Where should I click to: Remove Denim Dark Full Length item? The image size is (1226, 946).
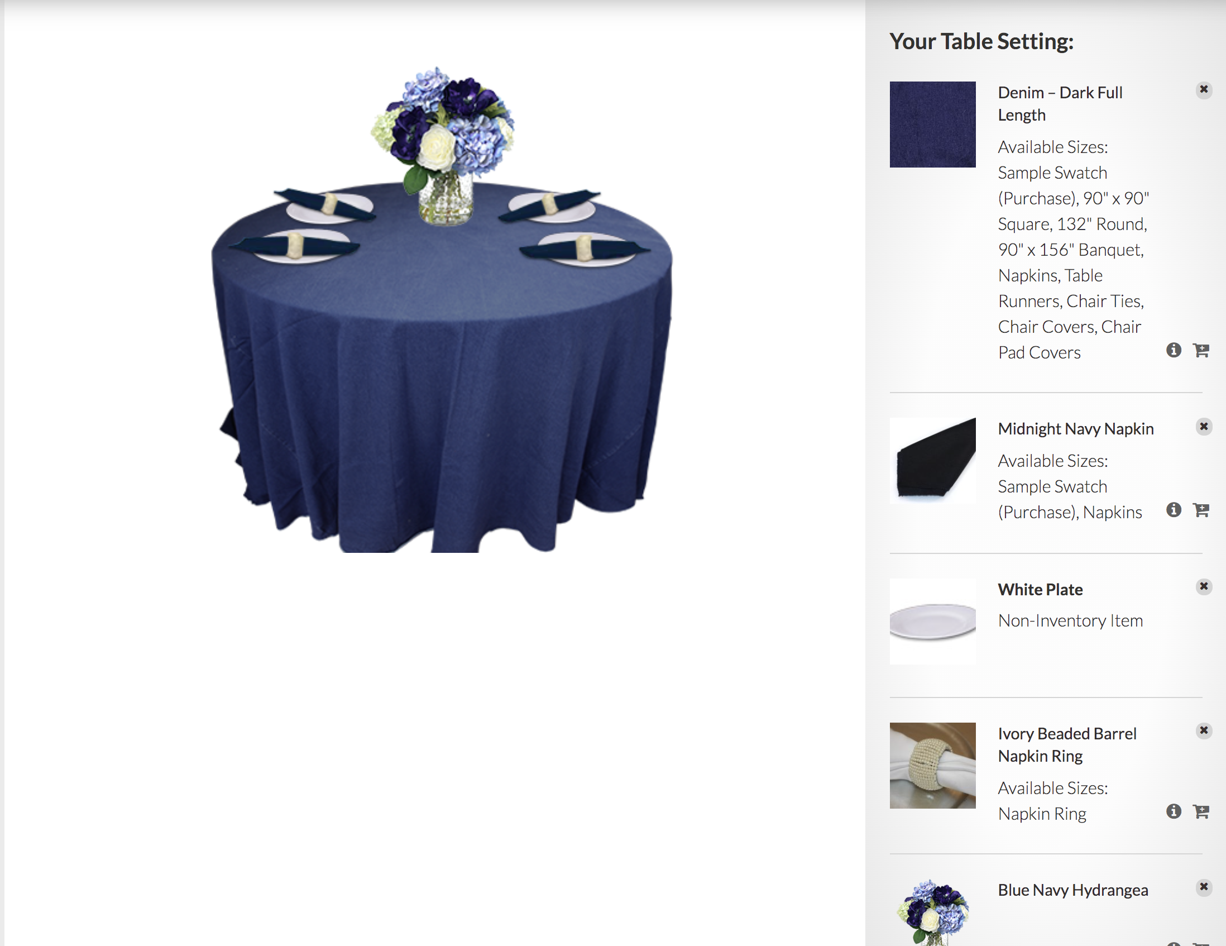pos(1204,90)
